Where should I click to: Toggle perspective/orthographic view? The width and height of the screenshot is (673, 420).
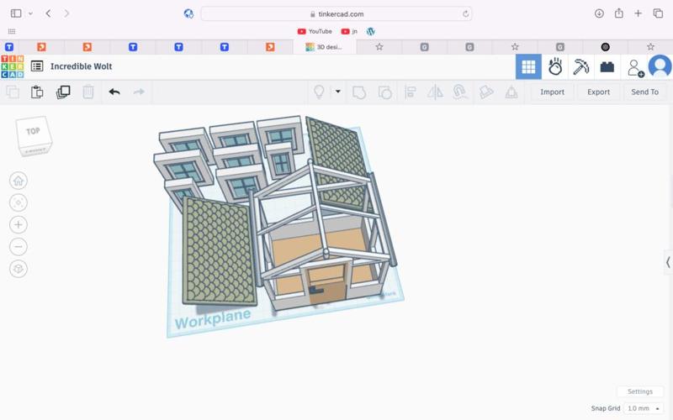(19, 269)
